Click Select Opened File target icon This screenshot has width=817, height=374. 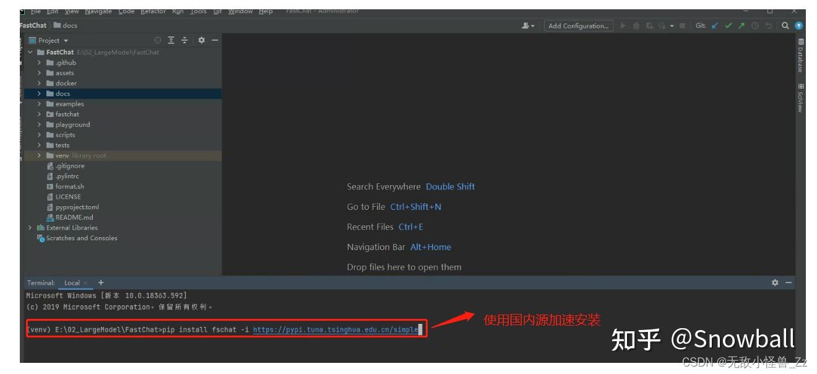(x=158, y=40)
